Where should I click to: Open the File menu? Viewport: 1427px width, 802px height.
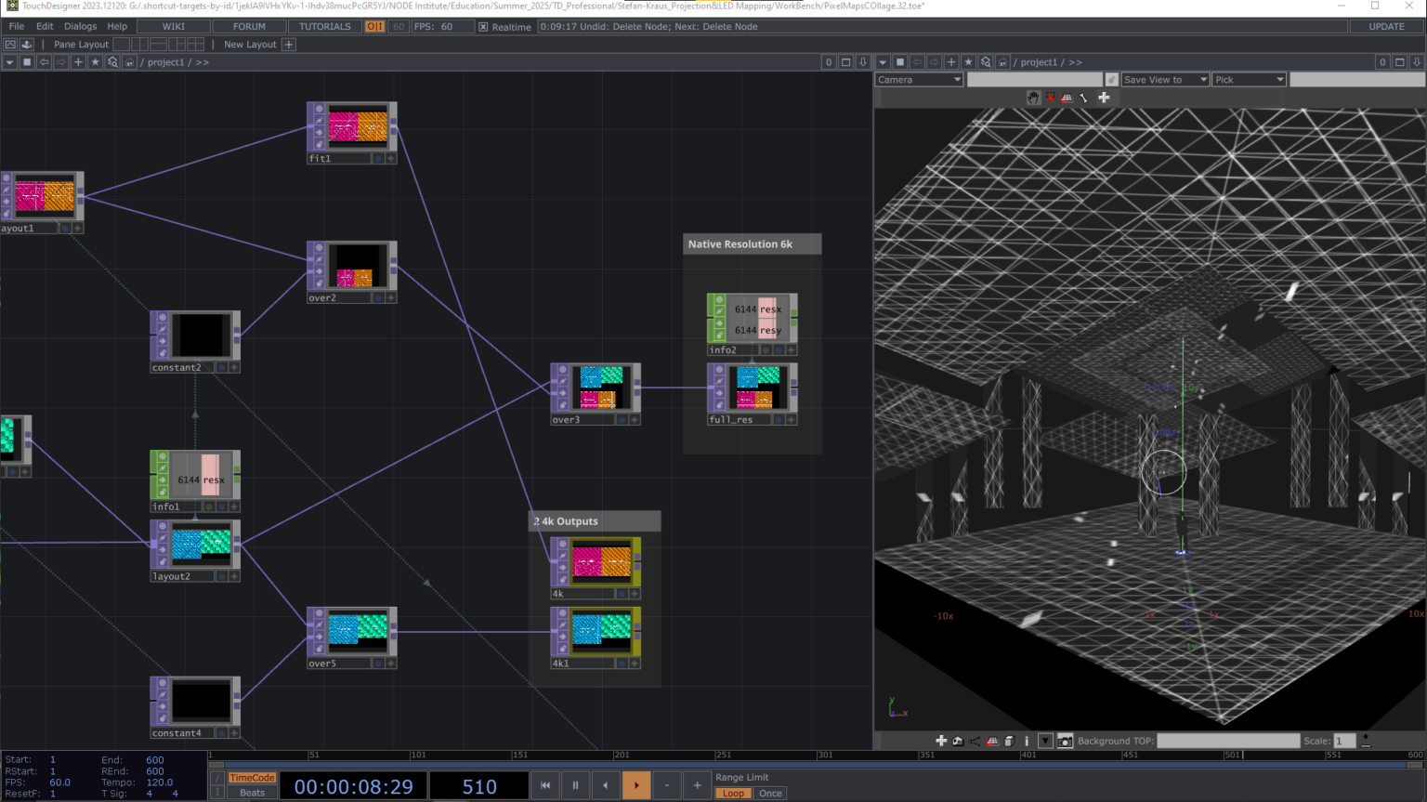(x=16, y=26)
